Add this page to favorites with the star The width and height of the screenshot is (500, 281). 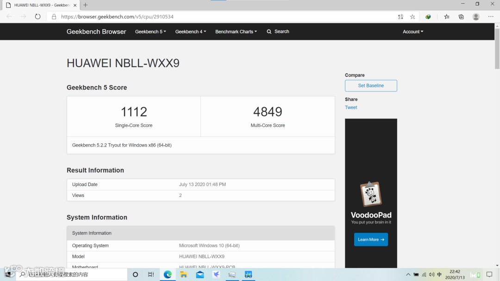(x=412, y=17)
